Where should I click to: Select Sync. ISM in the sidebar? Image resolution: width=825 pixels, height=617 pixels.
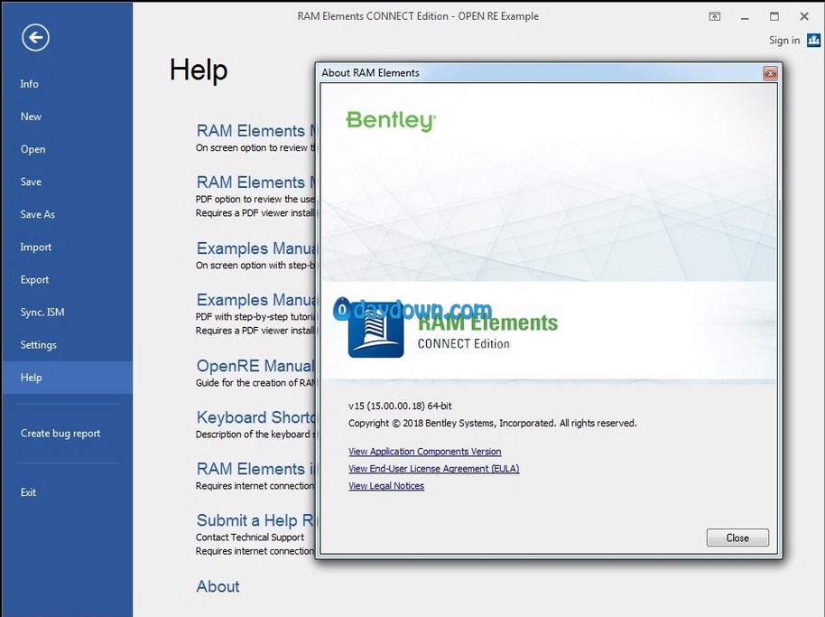coord(42,313)
